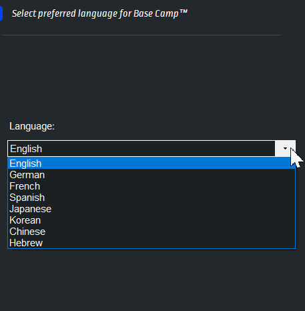Select Spanish from the dropdown options
Screen dimensions: 305x311
[x=151, y=198]
